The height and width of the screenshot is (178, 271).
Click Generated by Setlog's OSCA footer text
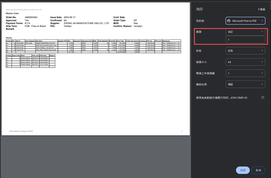pos(21,131)
